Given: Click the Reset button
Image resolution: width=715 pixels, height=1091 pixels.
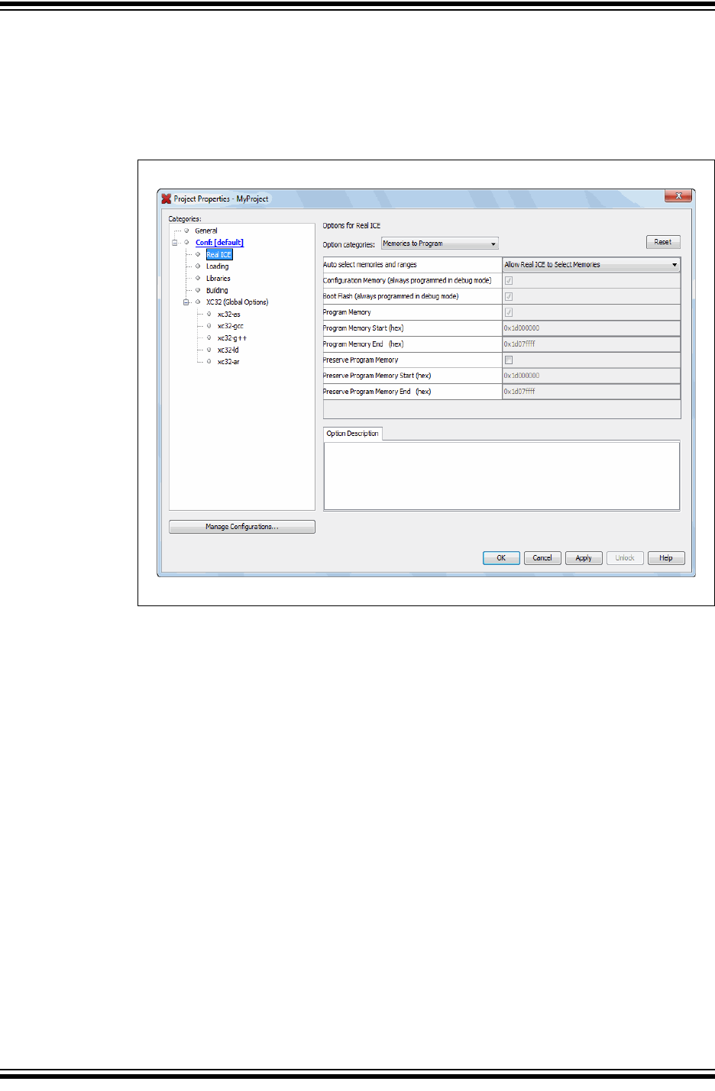Looking at the screenshot, I should [663, 242].
